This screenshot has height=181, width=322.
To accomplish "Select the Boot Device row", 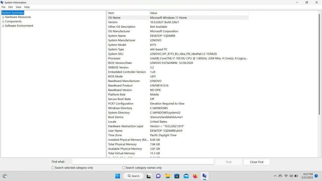I will tap(178, 117).
